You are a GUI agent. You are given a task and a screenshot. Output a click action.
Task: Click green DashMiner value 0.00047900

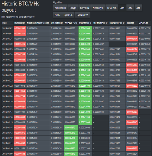pyautogui.click(x=85, y=28)
